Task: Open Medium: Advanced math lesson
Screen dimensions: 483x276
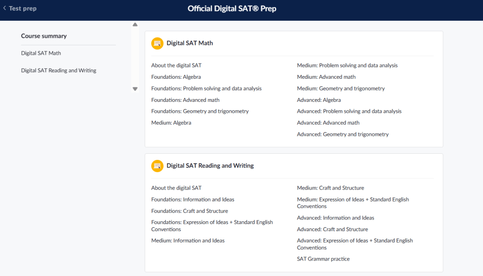Action: (x=326, y=77)
